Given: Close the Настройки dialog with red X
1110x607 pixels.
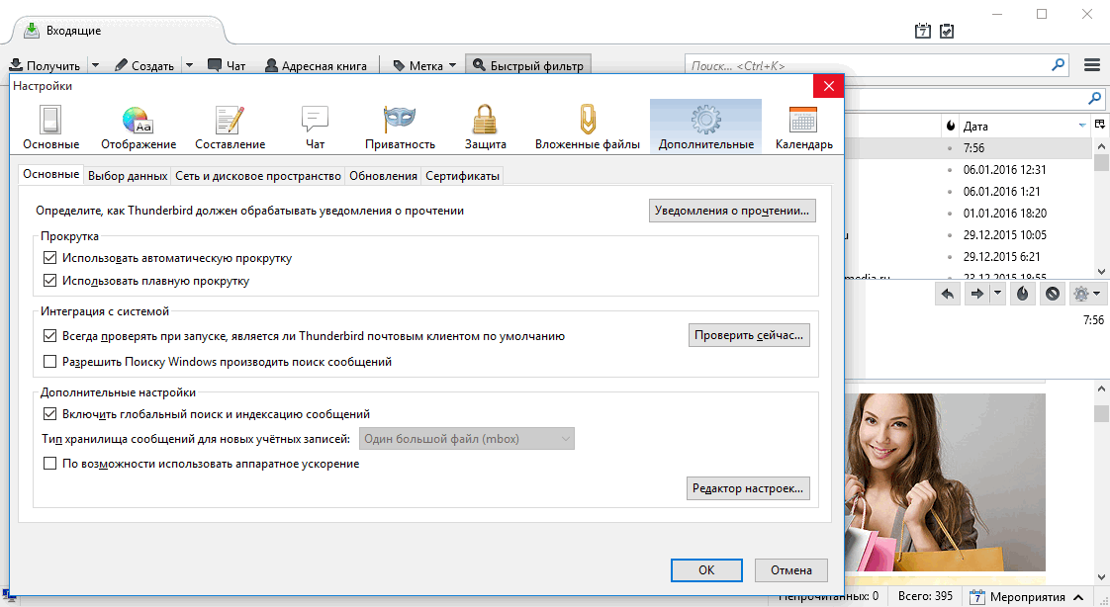Looking at the screenshot, I should [x=828, y=86].
